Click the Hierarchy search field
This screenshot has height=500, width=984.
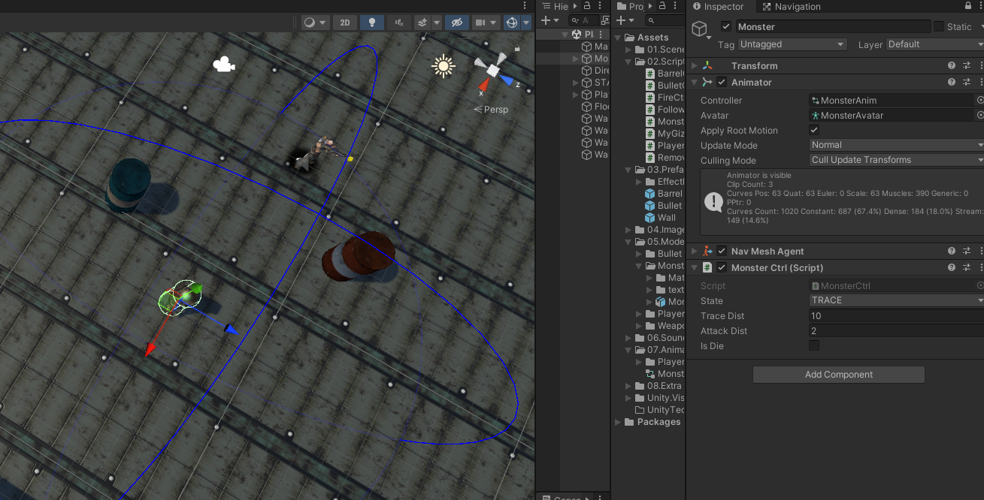click(584, 21)
